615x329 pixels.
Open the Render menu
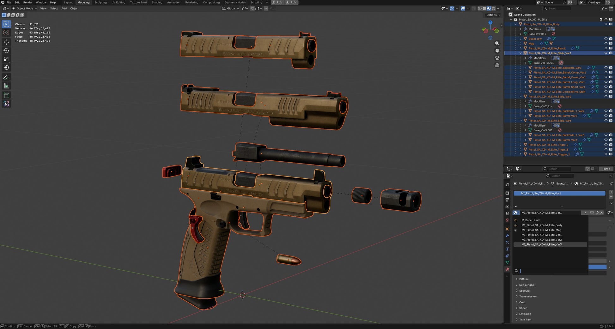[x=28, y=2]
